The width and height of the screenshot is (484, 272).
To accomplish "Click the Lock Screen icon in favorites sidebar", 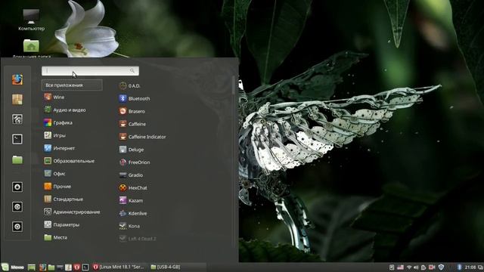I will click(x=17, y=187).
